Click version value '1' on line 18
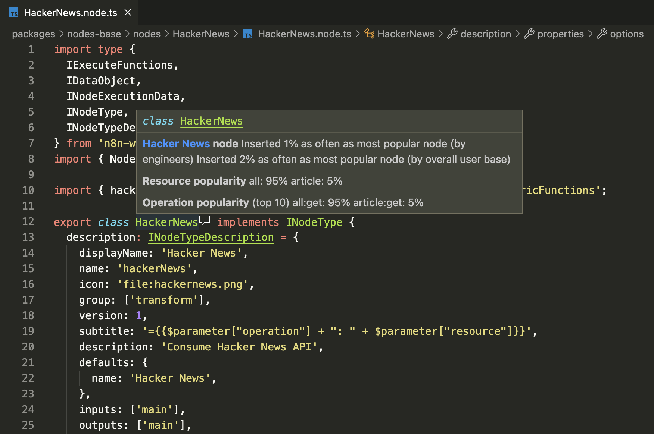The height and width of the screenshot is (434, 654). (x=138, y=315)
